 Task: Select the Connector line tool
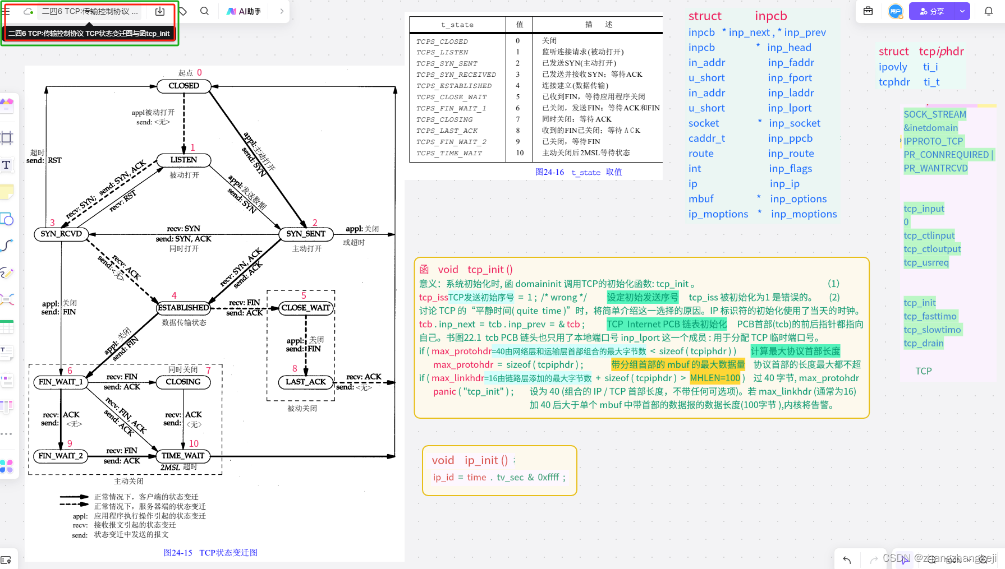click(x=7, y=246)
